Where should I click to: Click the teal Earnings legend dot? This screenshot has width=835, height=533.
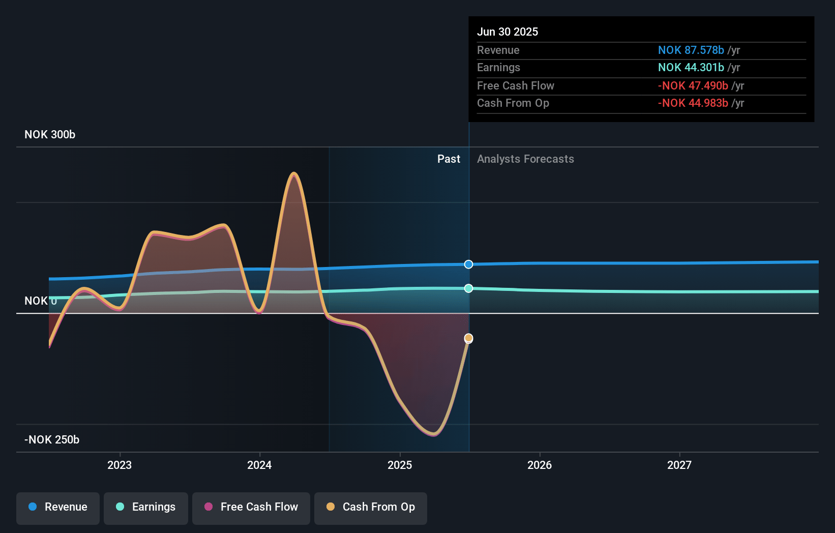pyautogui.click(x=120, y=507)
